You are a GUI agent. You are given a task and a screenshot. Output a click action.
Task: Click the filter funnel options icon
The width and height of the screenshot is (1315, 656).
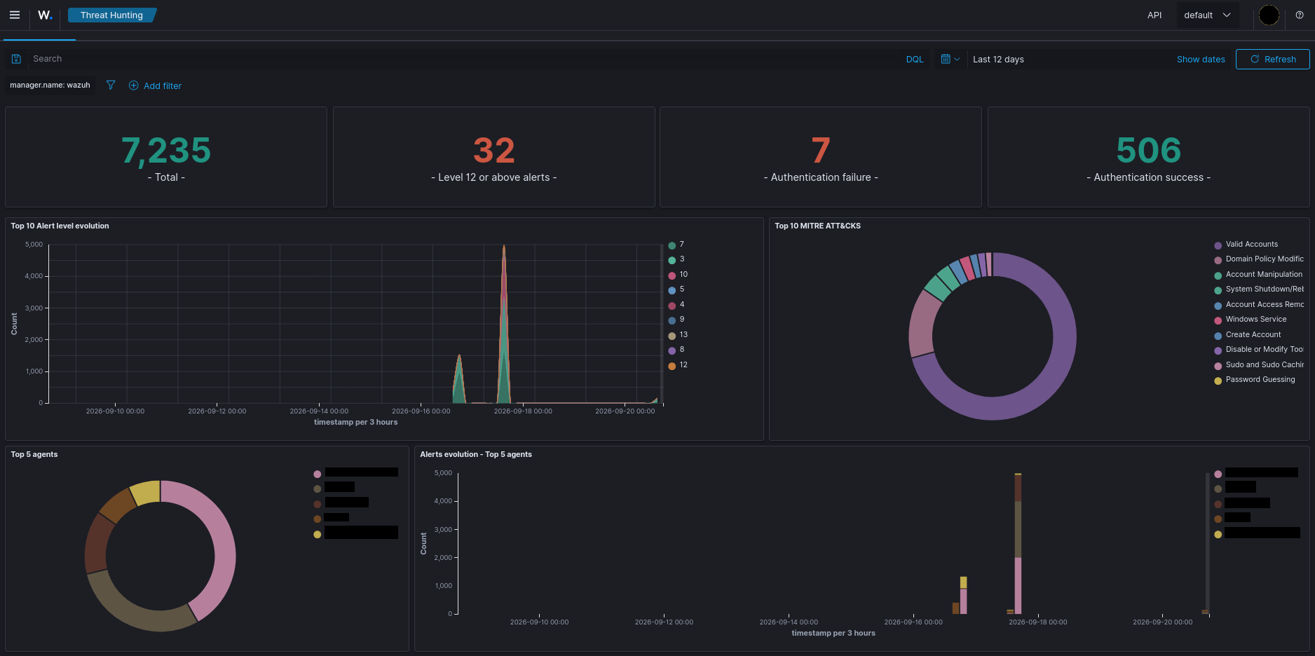pyautogui.click(x=111, y=85)
